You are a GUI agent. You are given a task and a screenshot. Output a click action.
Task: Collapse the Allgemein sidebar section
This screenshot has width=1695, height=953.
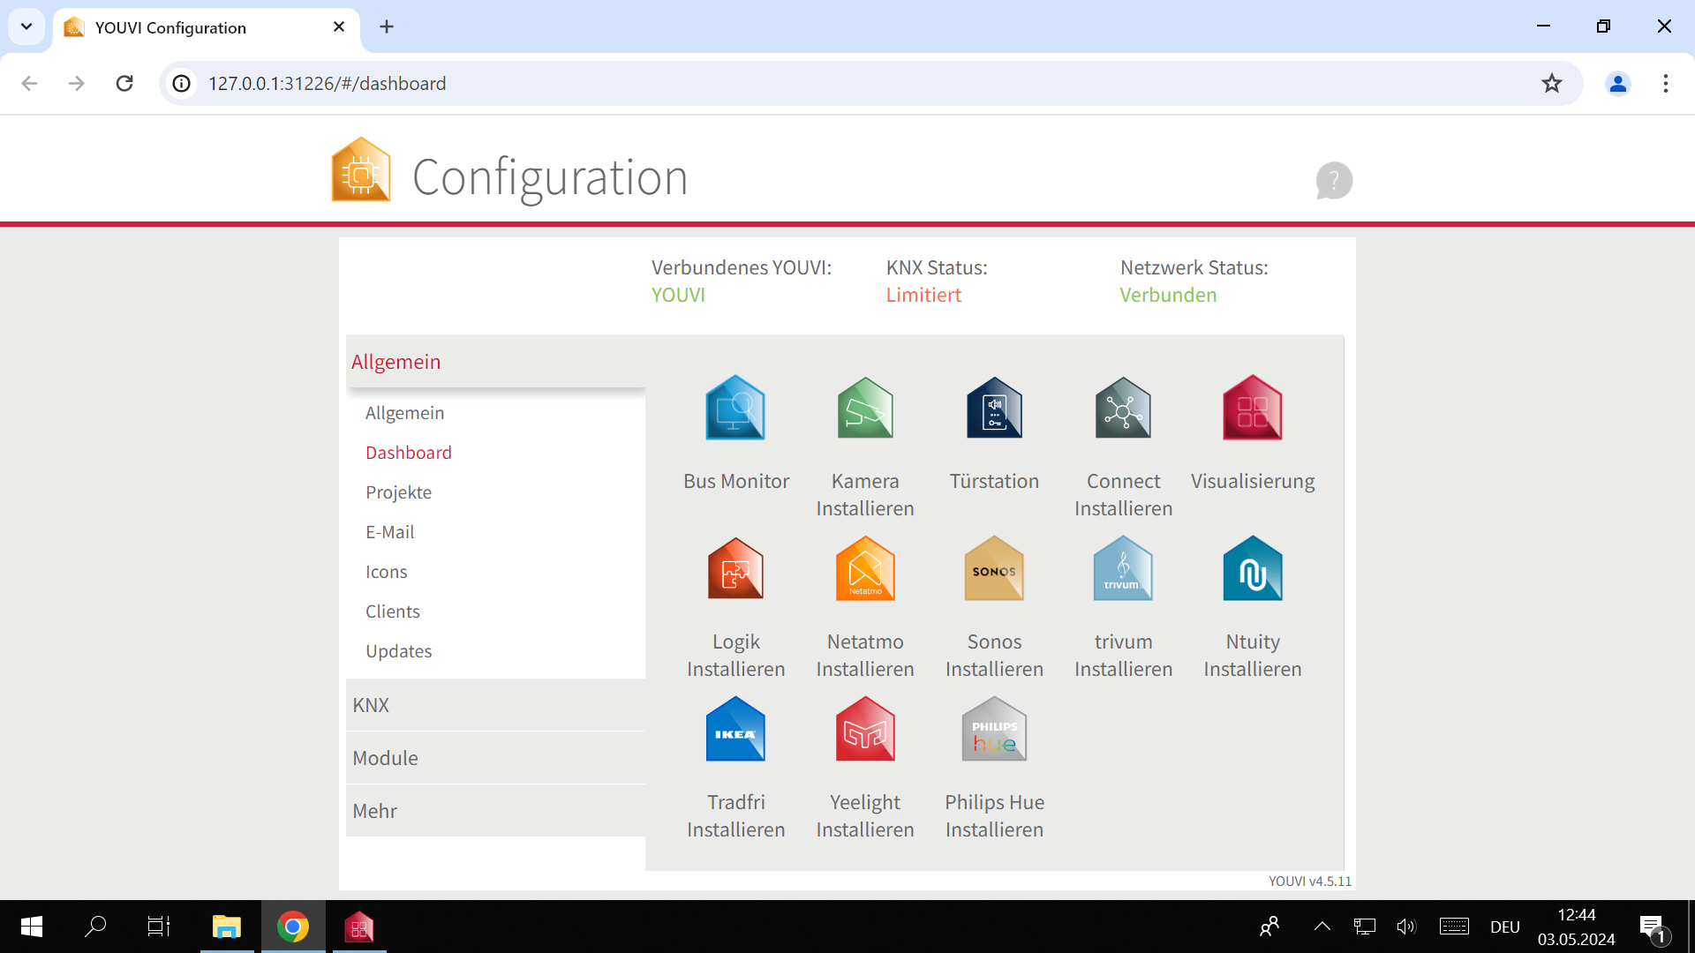click(495, 362)
